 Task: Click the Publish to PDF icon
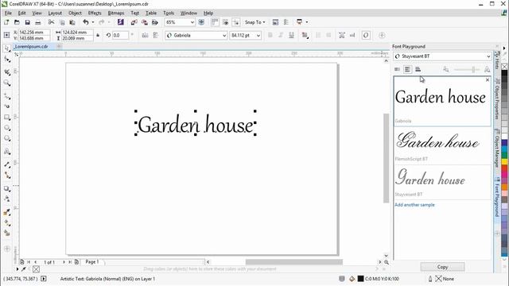tap(155, 22)
